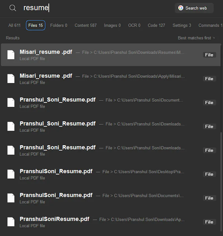Click file icon of Pranshul_Soni_Resume.pdf in Document path

pyautogui.click(x=11, y=102)
